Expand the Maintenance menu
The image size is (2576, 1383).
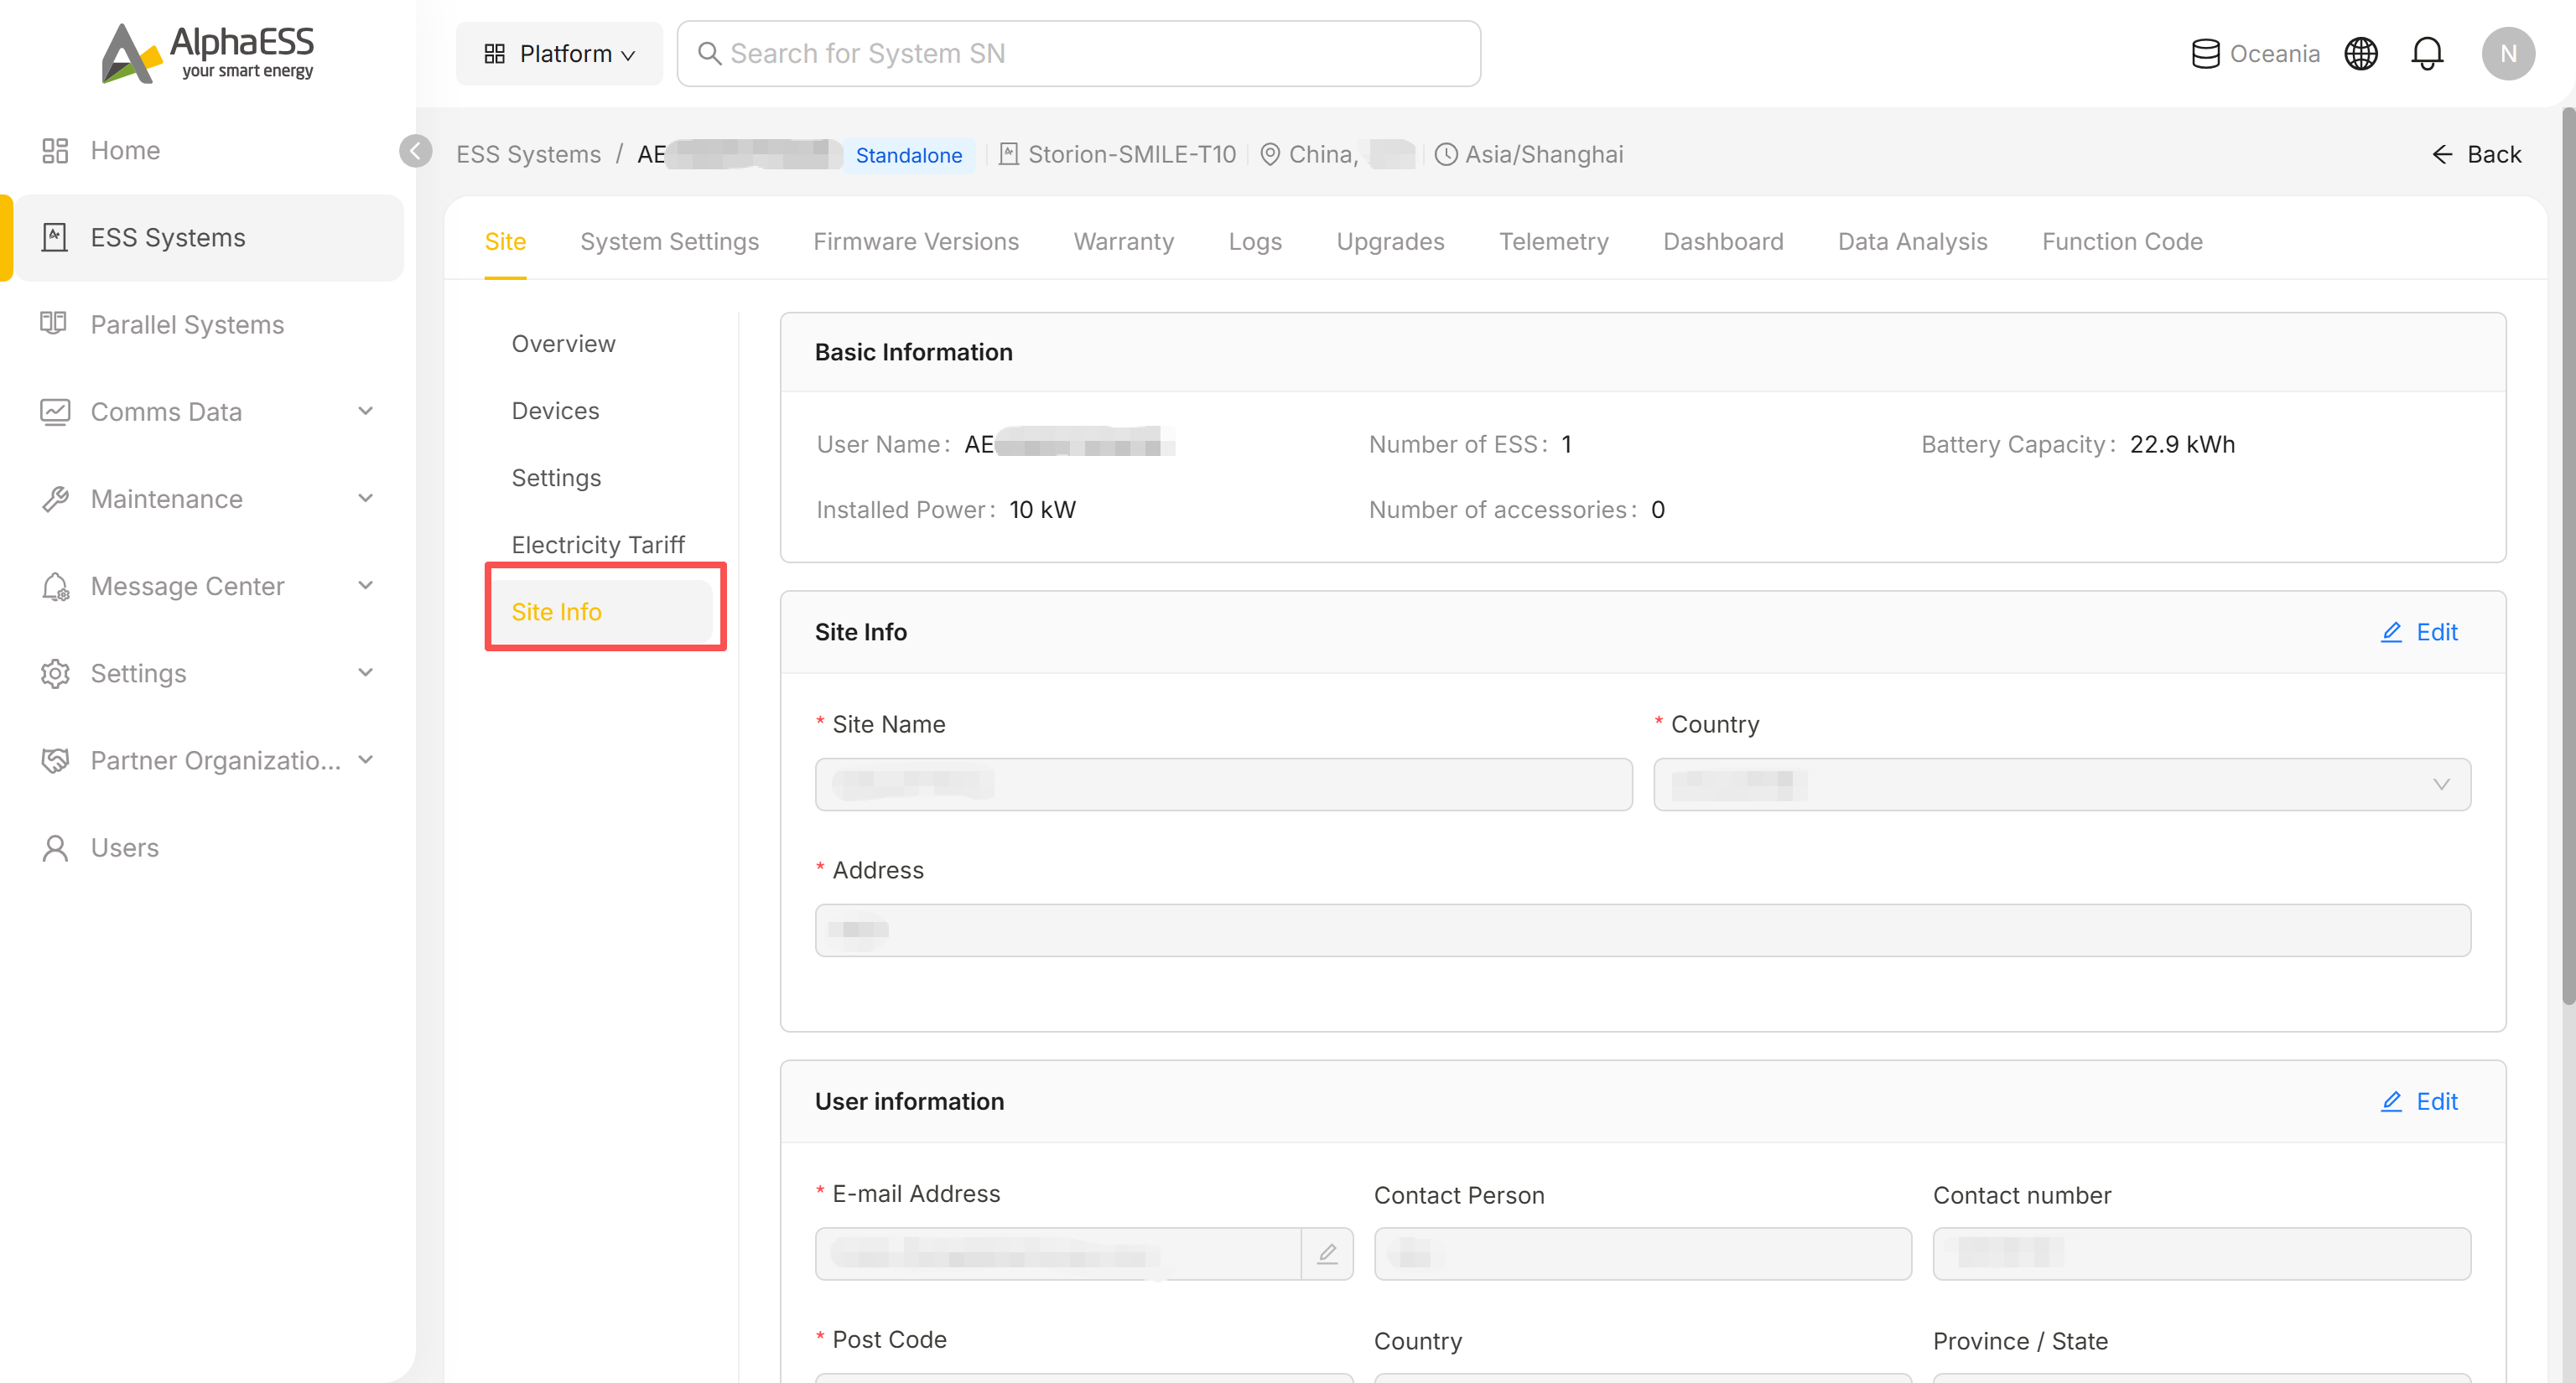point(208,499)
